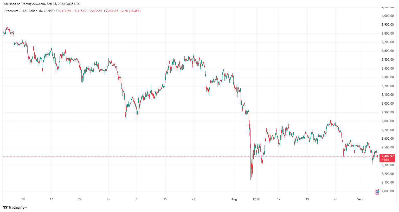Click the open value O2,412.24
Image resolution: width=399 pixels, height=212 pixels.
[x=63, y=11]
